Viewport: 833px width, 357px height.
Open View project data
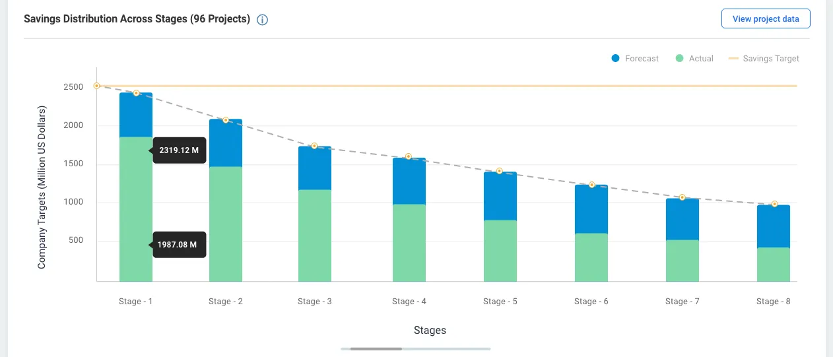[766, 18]
